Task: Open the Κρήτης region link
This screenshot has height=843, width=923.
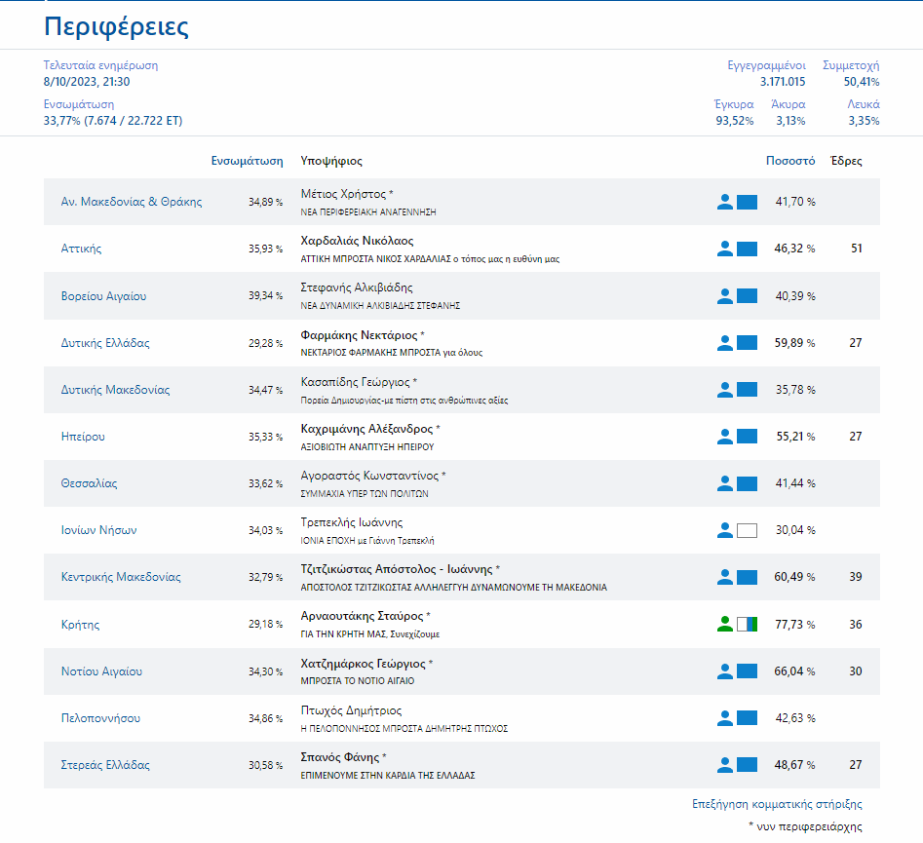Action: 80,625
